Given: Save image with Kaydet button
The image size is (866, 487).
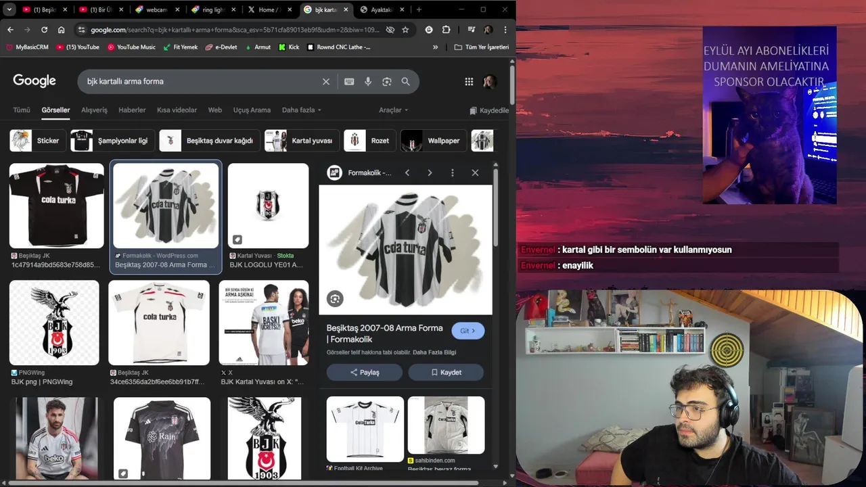Looking at the screenshot, I should 446,373.
